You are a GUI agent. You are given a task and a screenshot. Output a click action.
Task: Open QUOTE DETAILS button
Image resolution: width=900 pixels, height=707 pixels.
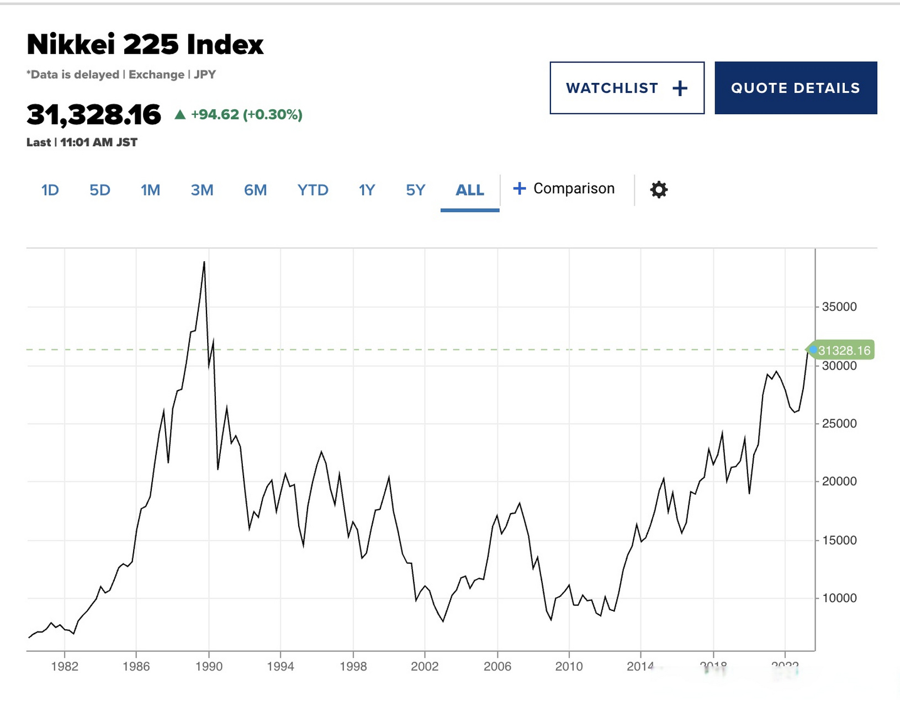(796, 88)
